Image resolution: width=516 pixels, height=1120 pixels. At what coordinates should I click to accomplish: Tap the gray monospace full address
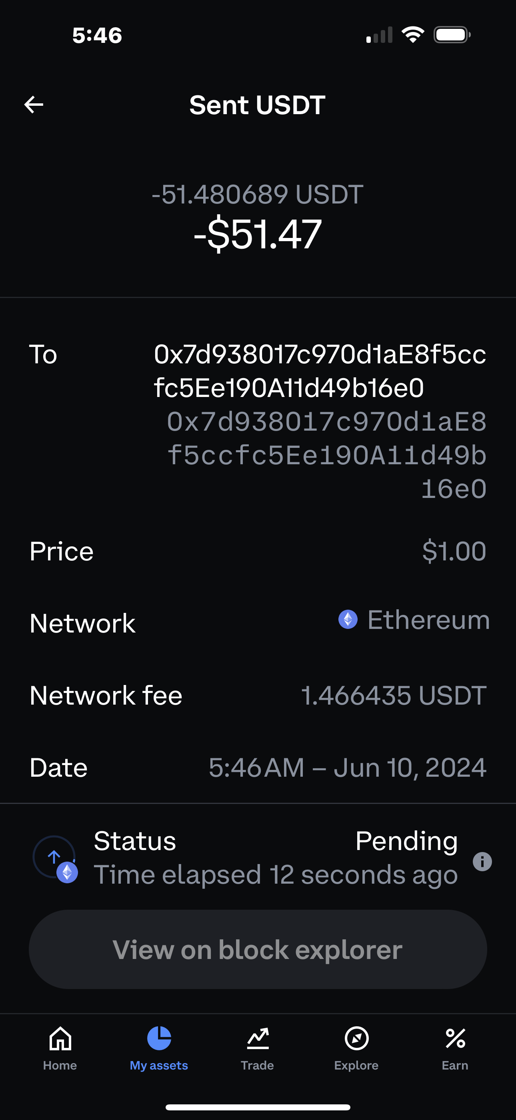point(327,455)
